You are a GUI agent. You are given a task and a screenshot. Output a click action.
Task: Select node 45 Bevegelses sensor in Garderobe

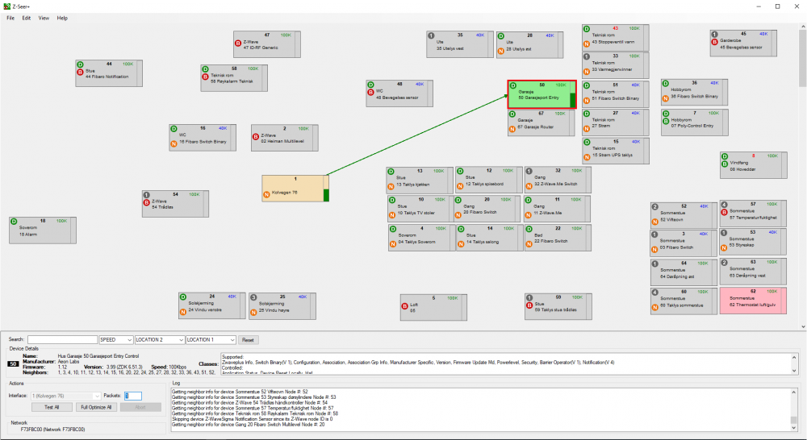(x=742, y=43)
